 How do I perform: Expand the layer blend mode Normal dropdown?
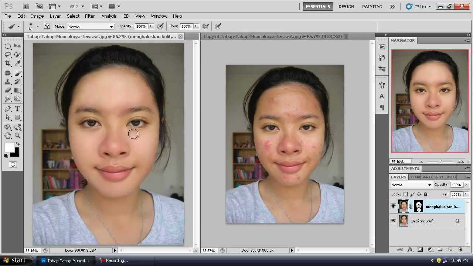411,185
